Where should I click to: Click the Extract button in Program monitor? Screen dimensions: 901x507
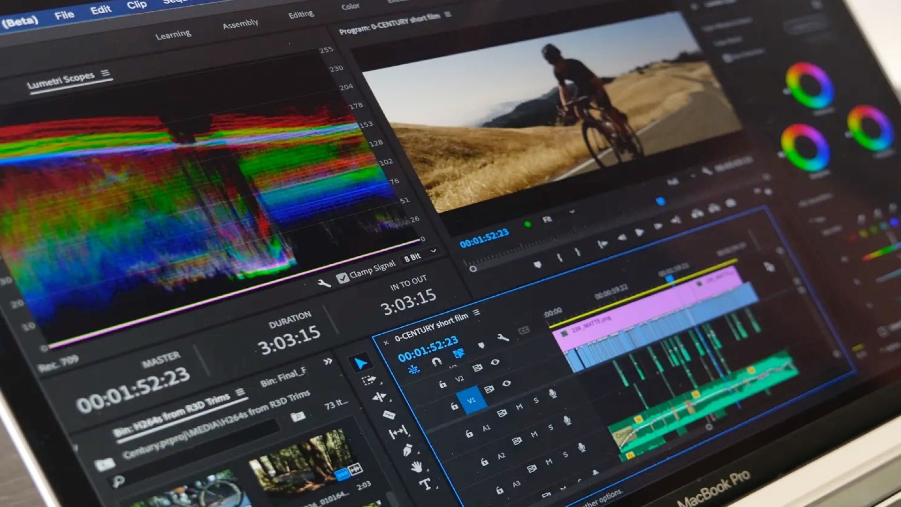click(714, 208)
